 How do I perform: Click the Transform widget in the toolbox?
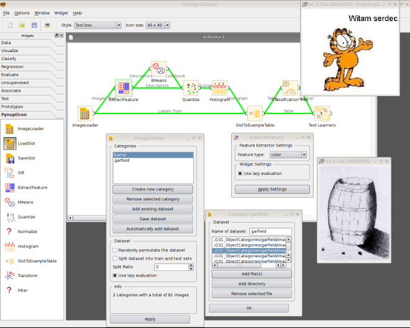10,275
